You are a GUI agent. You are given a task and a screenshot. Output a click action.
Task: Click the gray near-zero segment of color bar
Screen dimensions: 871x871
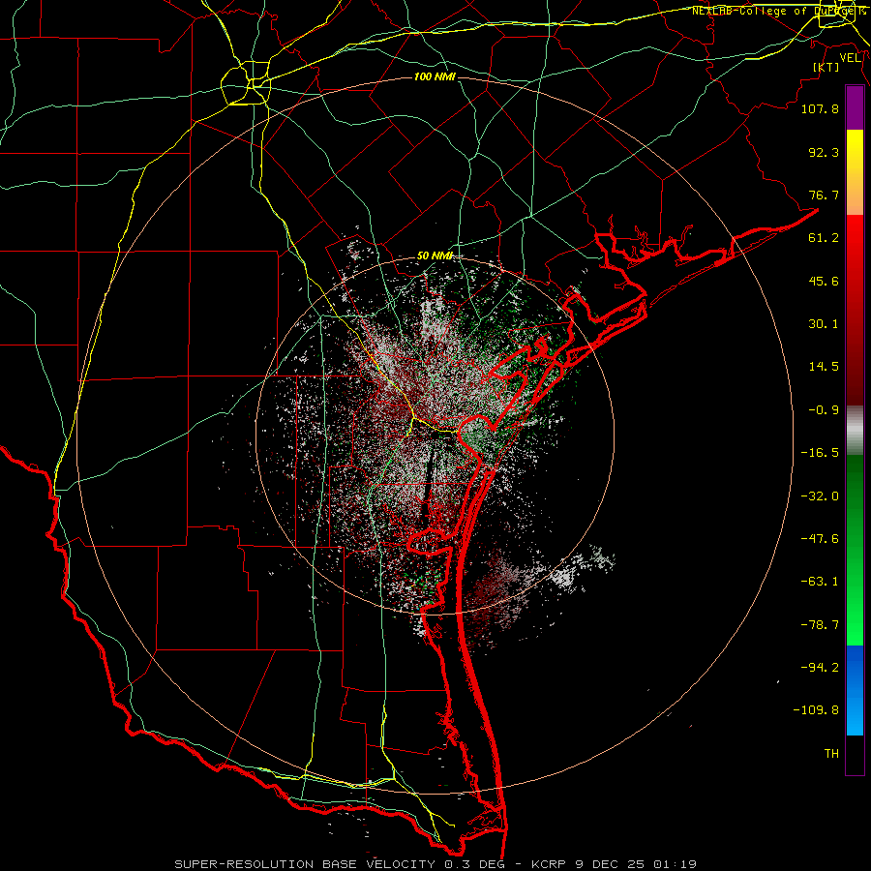point(855,431)
